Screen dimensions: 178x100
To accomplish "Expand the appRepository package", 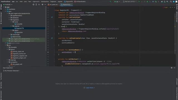I will coord(9,16).
